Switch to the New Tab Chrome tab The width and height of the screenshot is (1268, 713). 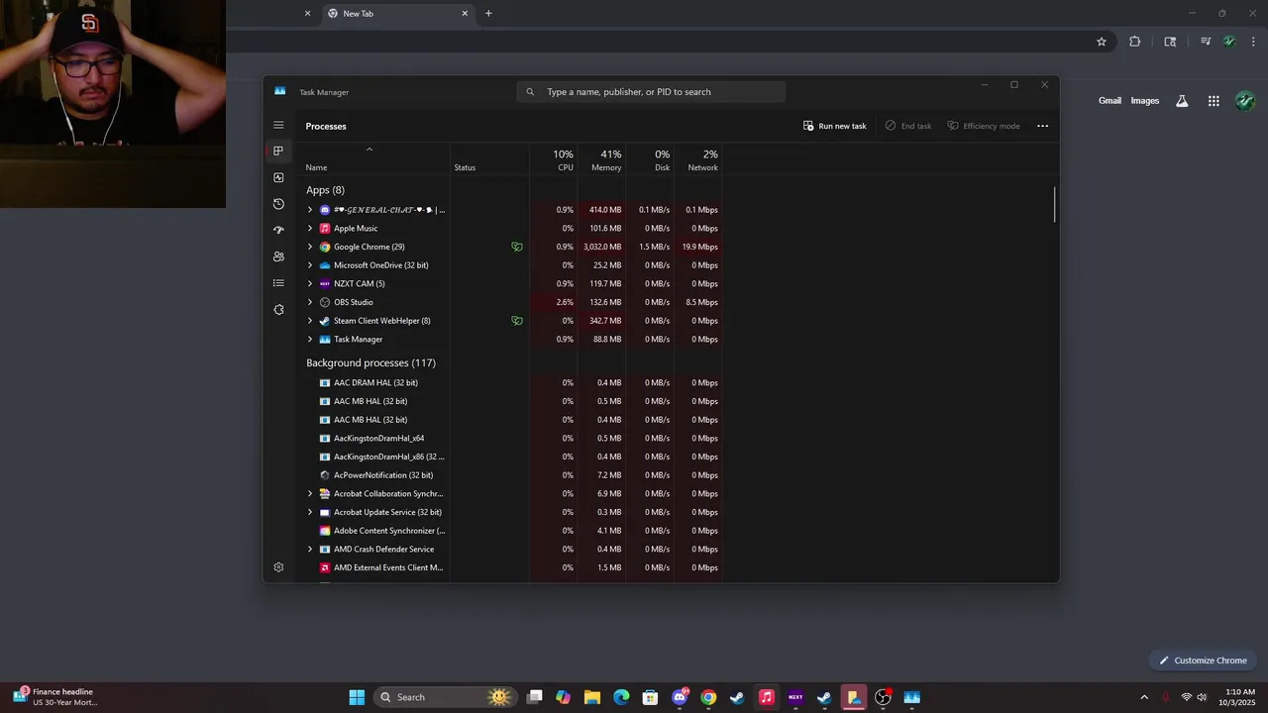click(396, 14)
